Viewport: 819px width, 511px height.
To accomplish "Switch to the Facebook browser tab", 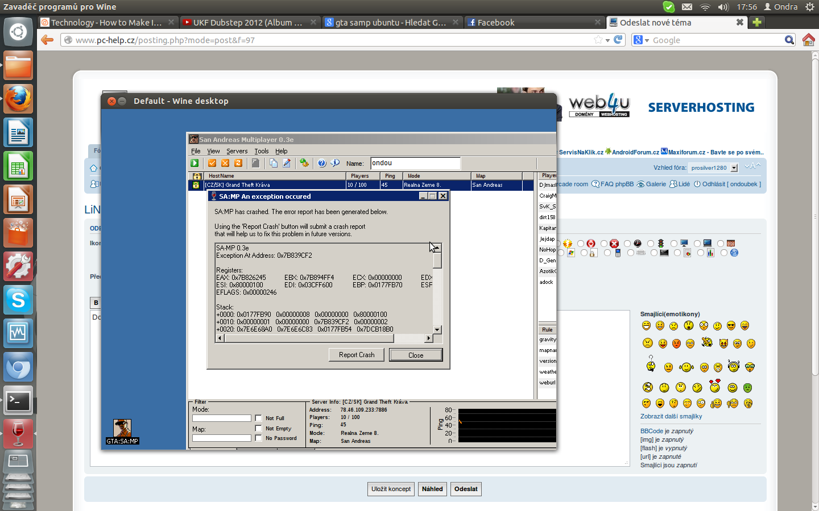I will pos(535,22).
